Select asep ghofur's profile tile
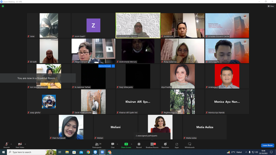The width and height of the screenshot is (276, 155). tap(49, 102)
